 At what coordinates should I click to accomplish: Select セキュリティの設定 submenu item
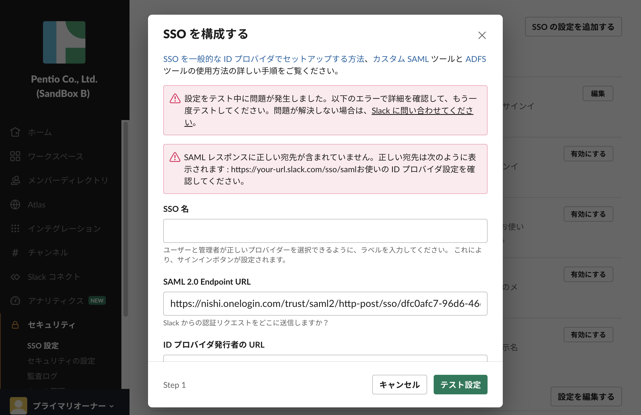coord(61,361)
